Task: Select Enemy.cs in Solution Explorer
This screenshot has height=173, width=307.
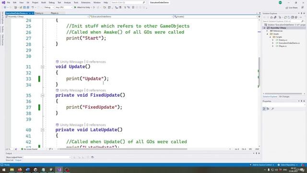Action: coord(283,40)
